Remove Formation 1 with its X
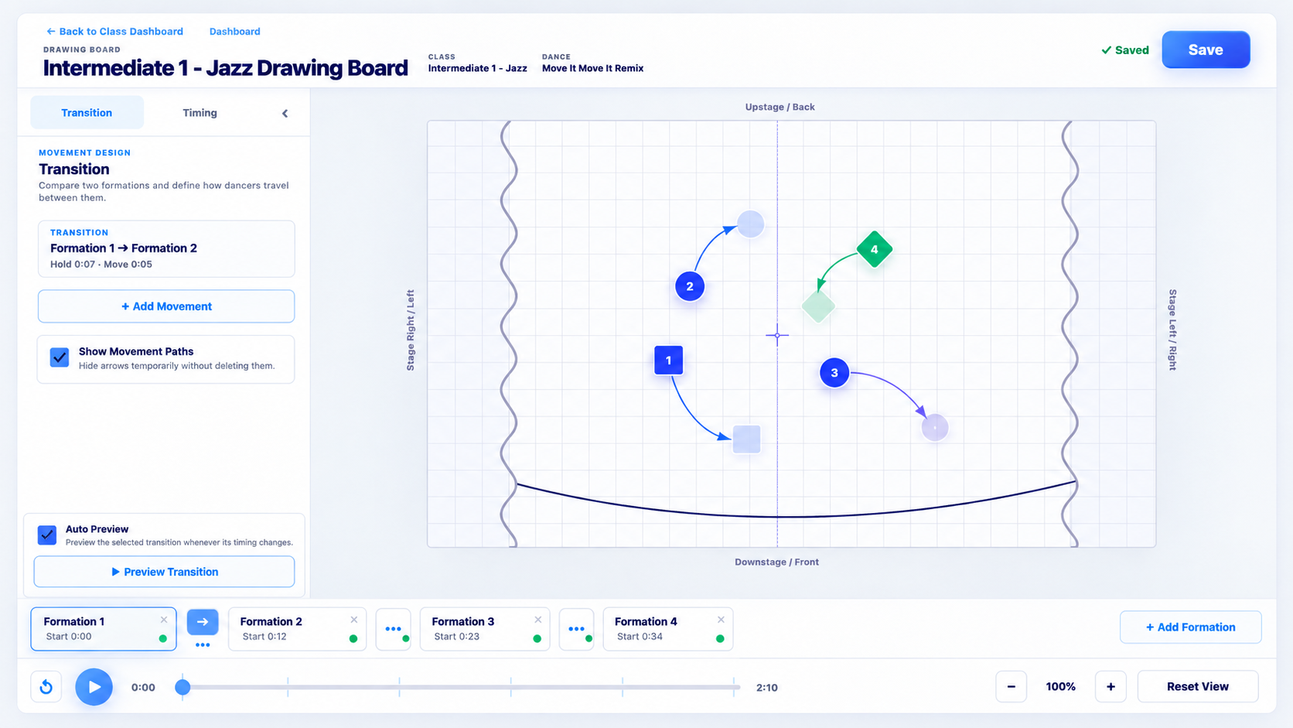The width and height of the screenshot is (1293, 728). pyautogui.click(x=164, y=620)
